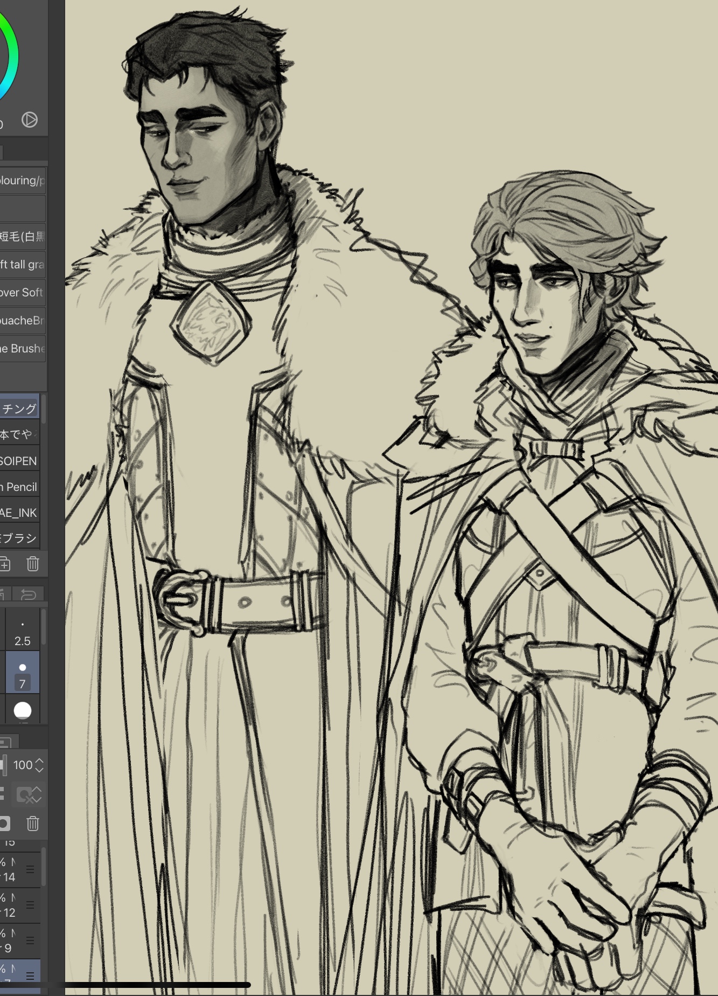This screenshot has width=718, height=996.
Task: Open the 'ft tall gra' brush group
Action: coord(23,265)
